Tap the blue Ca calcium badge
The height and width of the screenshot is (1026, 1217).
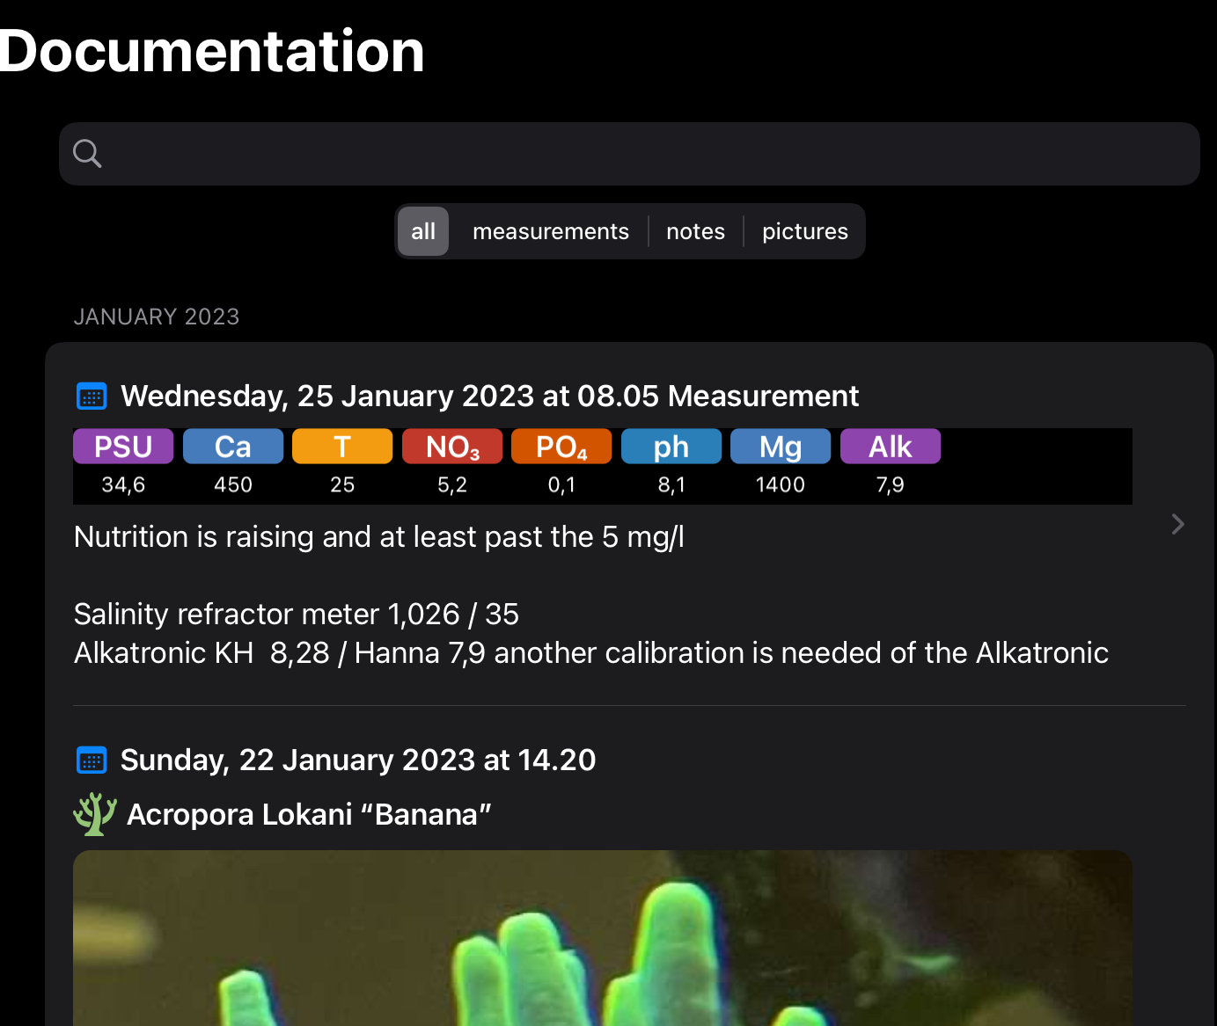233,447
